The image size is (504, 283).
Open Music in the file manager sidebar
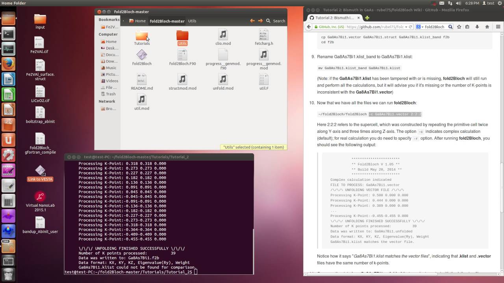coord(108,68)
